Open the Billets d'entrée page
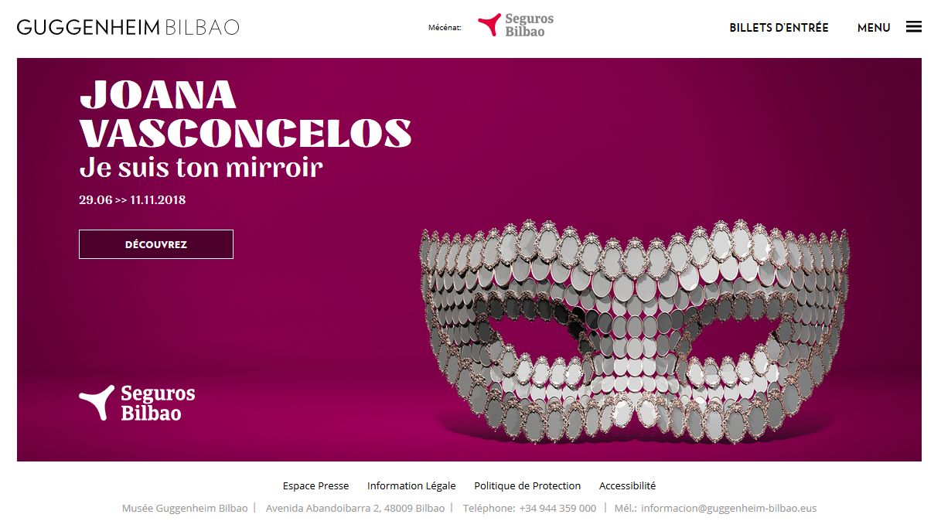 point(779,28)
